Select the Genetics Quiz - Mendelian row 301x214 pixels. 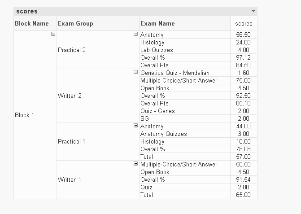tap(174, 73)
